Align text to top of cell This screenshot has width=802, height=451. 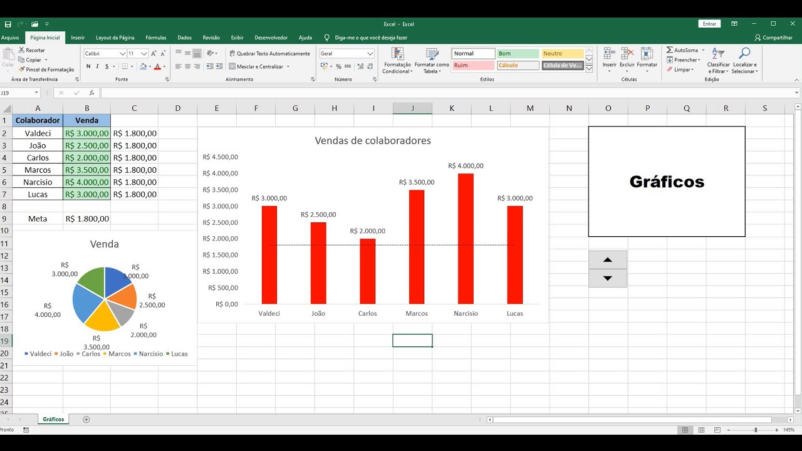pyautogui.click(x=179, y=53)
